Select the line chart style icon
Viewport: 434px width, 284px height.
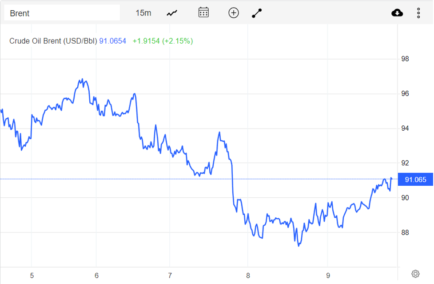[171, 12]
